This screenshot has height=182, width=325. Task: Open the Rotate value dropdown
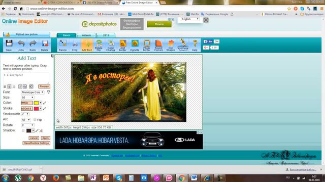[27, 125]
